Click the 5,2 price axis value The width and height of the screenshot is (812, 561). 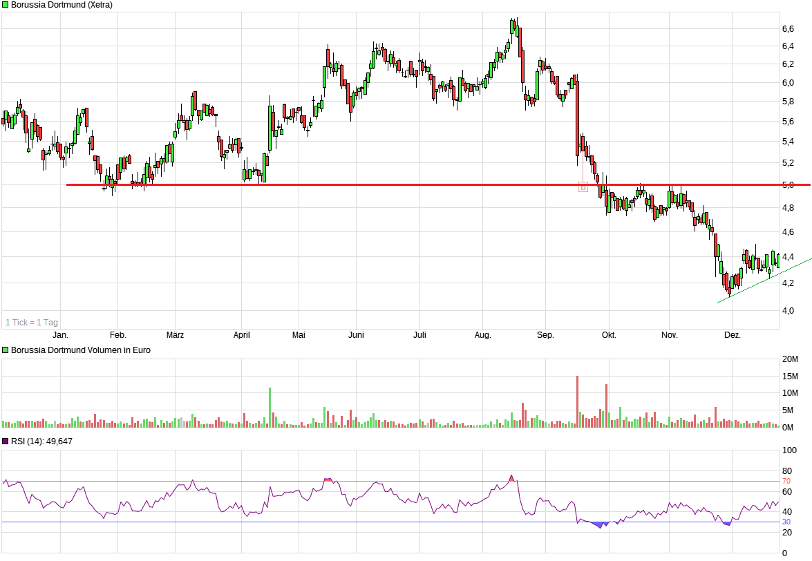click(788, 163)
